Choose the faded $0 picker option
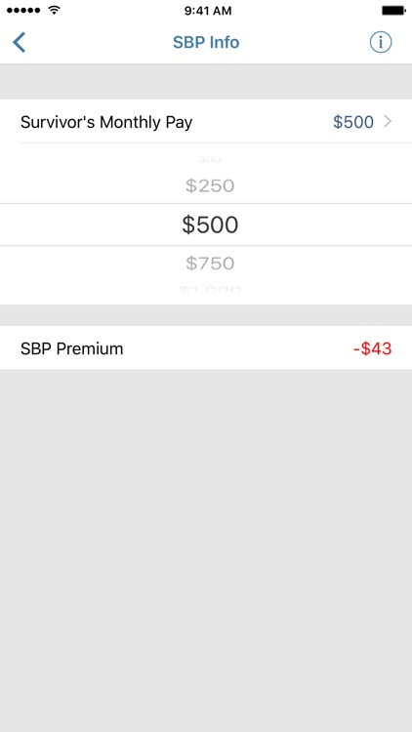 [x=210, y=159]
